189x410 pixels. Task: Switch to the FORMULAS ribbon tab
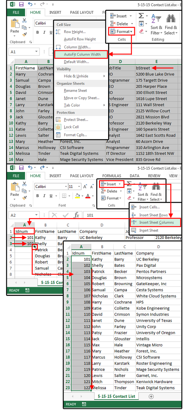pos(112,176)
